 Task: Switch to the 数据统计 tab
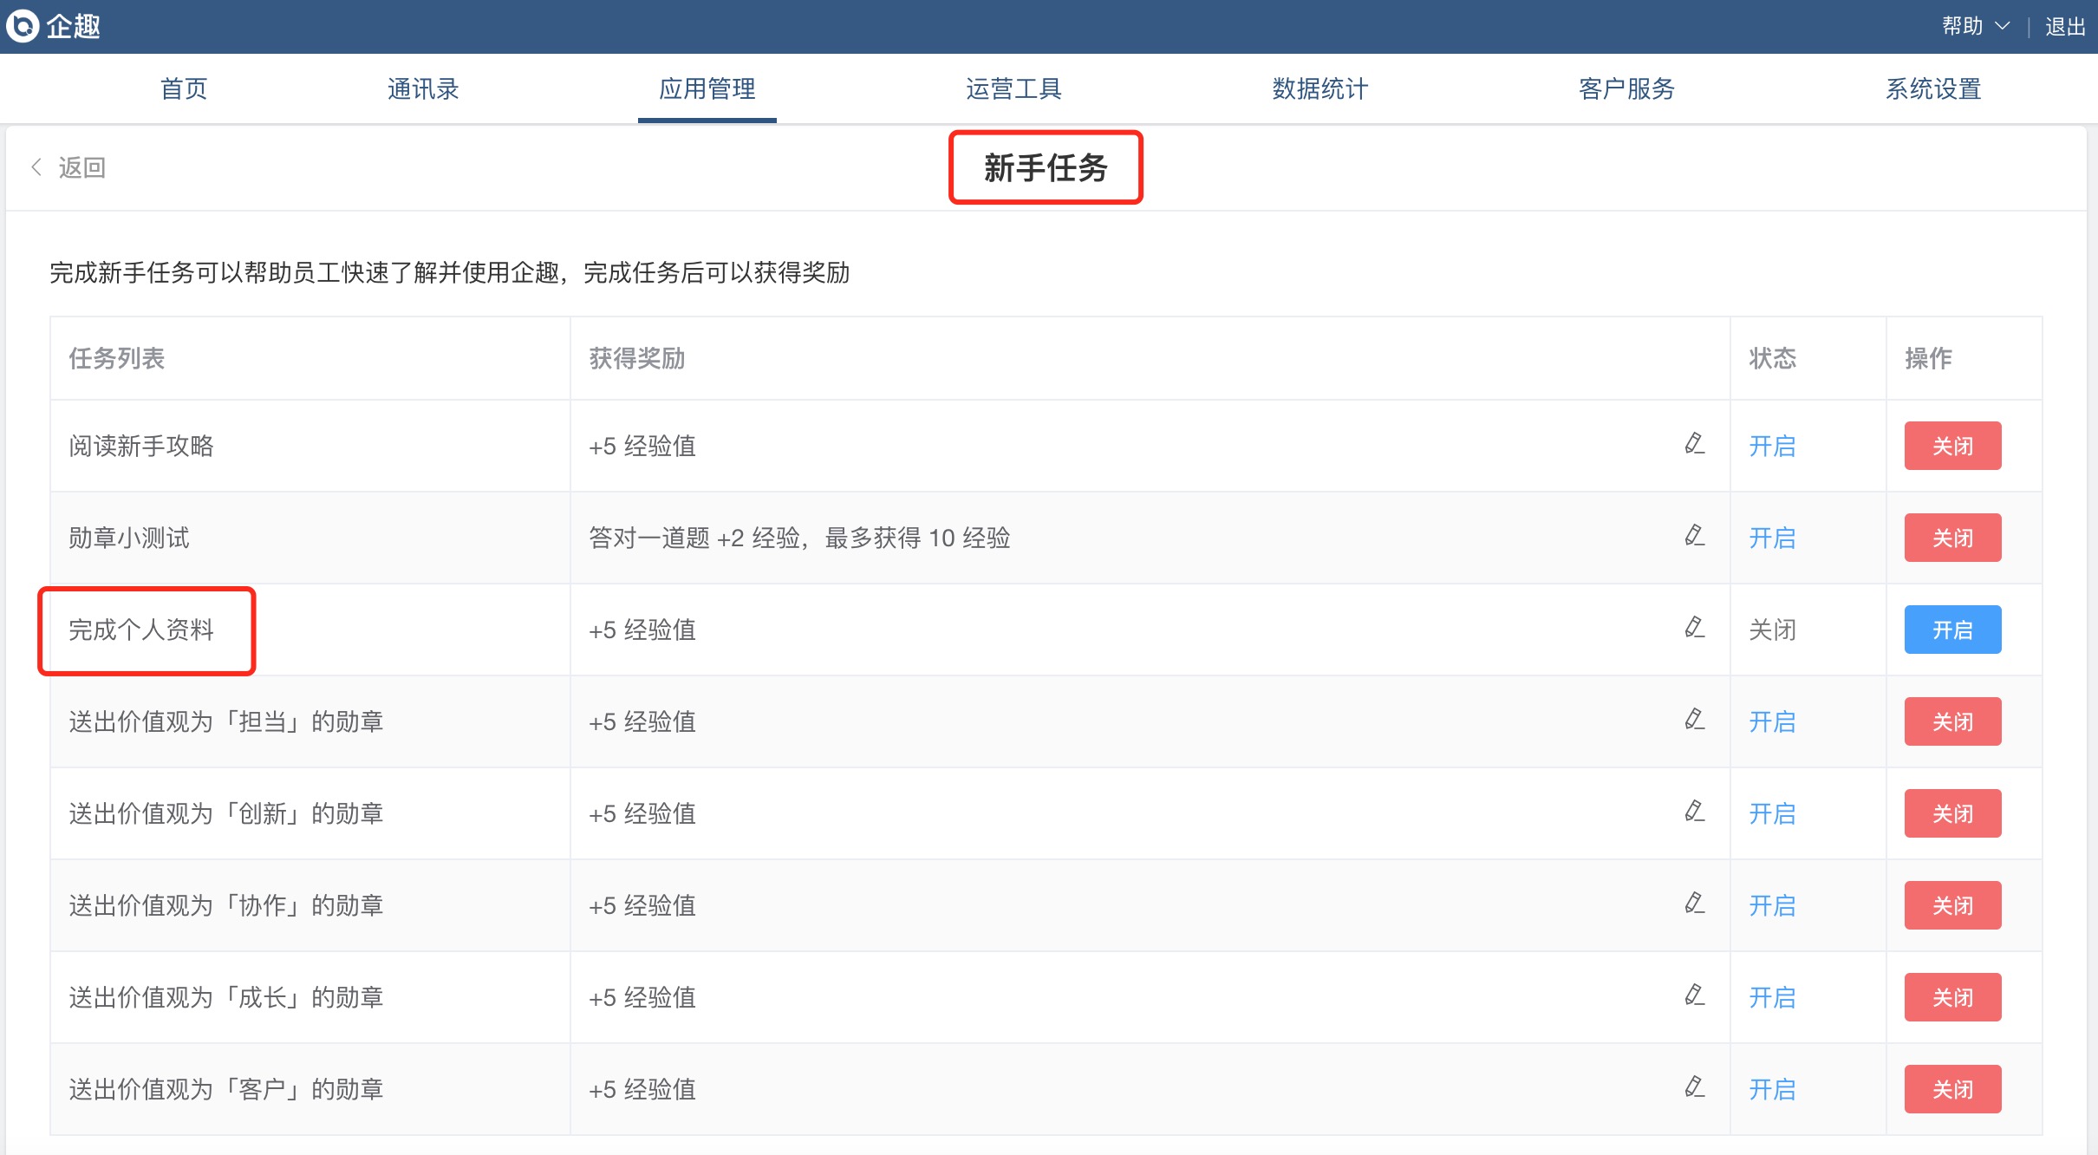(1319, 88)
